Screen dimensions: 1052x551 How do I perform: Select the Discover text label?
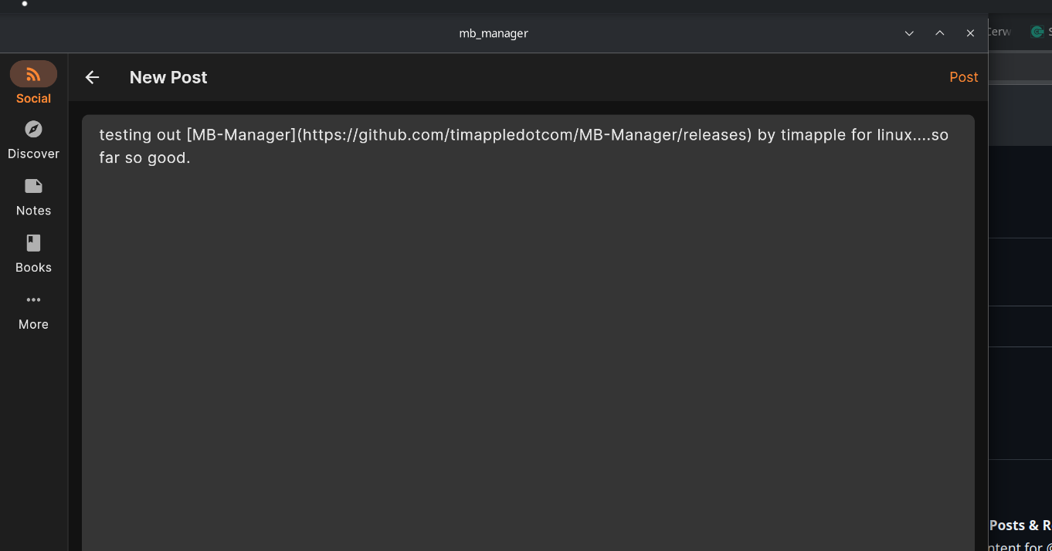pyautogui.click(x=33, y=154)
